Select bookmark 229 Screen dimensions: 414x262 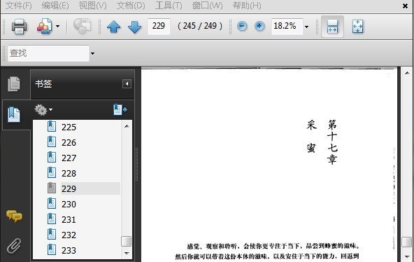coord(69,188)
